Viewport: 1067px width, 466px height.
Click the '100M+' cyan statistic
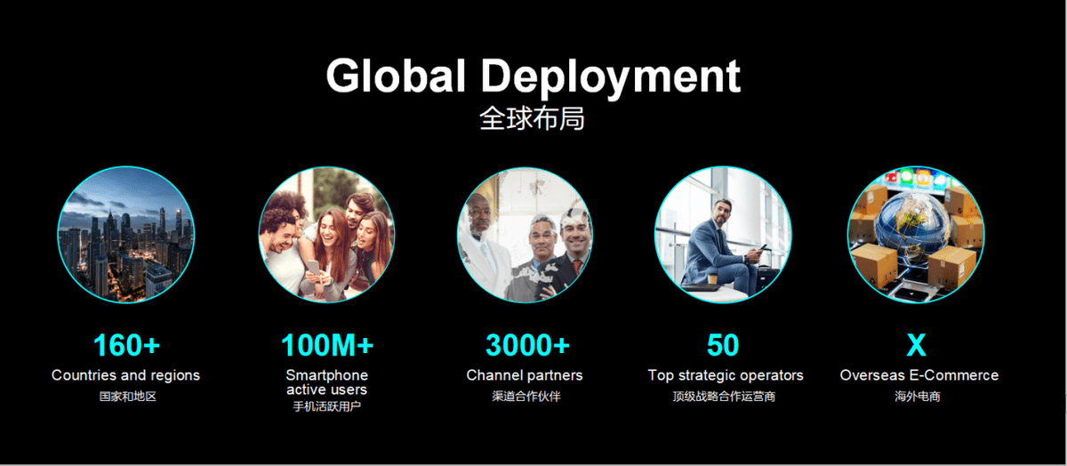tap(326, 345)
